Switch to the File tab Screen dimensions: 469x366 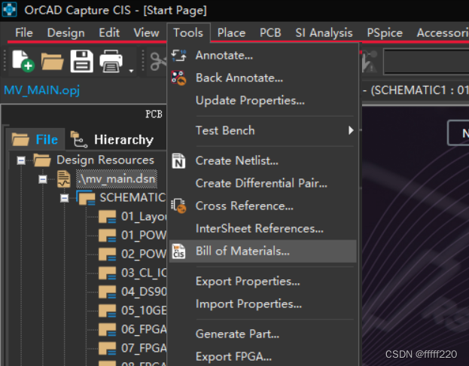coord(35,139)
